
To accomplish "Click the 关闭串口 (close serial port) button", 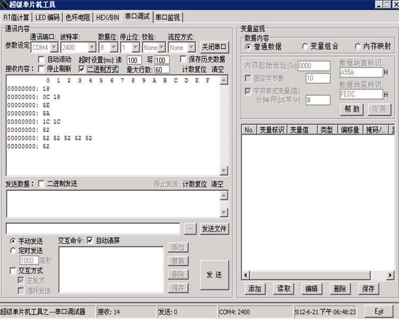I will pos(214,47).
